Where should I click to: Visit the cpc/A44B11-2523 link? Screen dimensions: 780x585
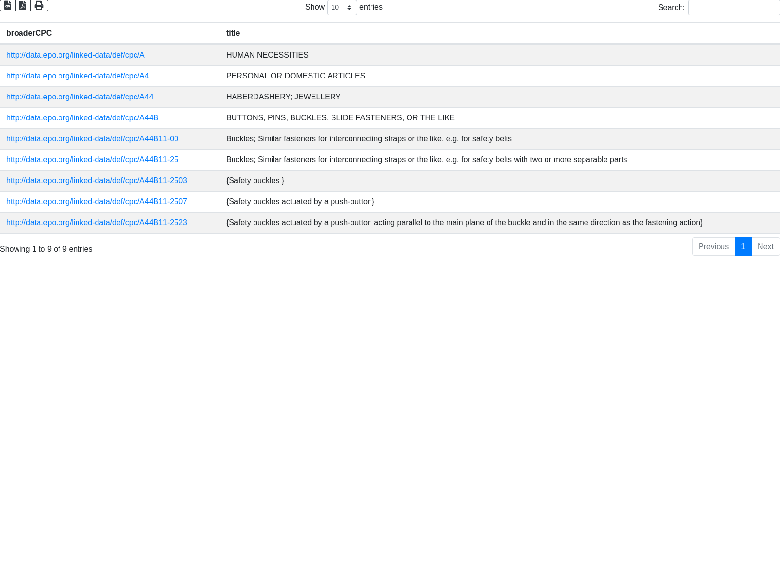pos(97,223)
